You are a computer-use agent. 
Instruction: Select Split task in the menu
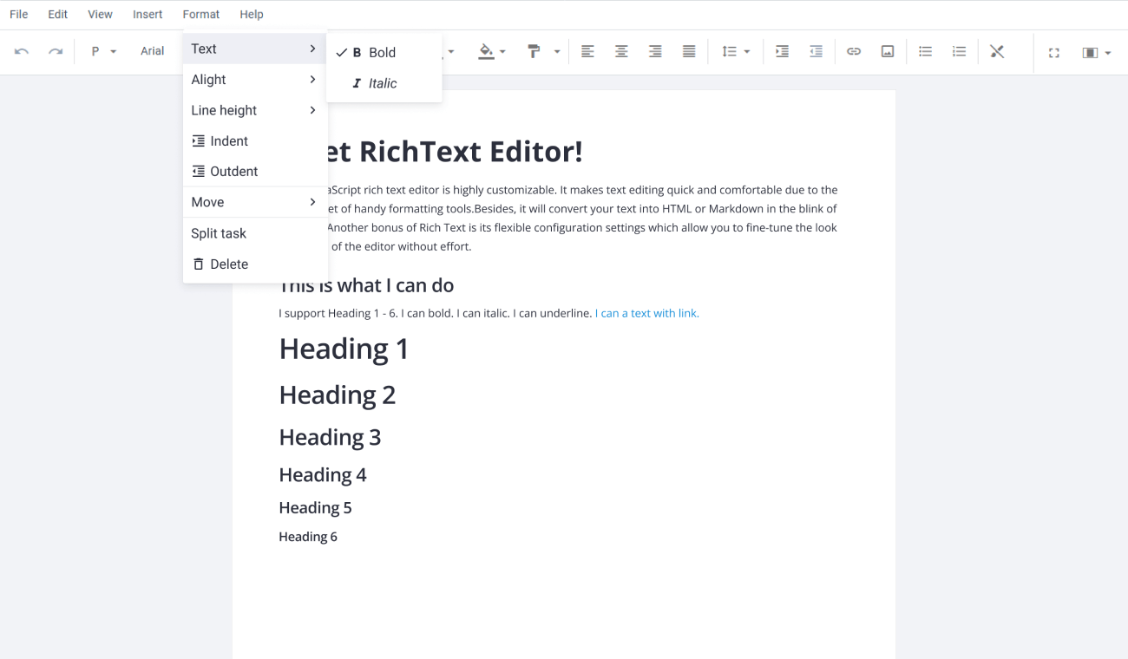coord(255,233)
